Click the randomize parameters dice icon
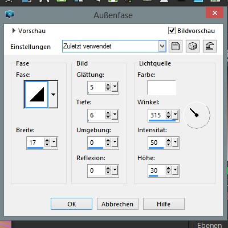 tap(193, 46)
